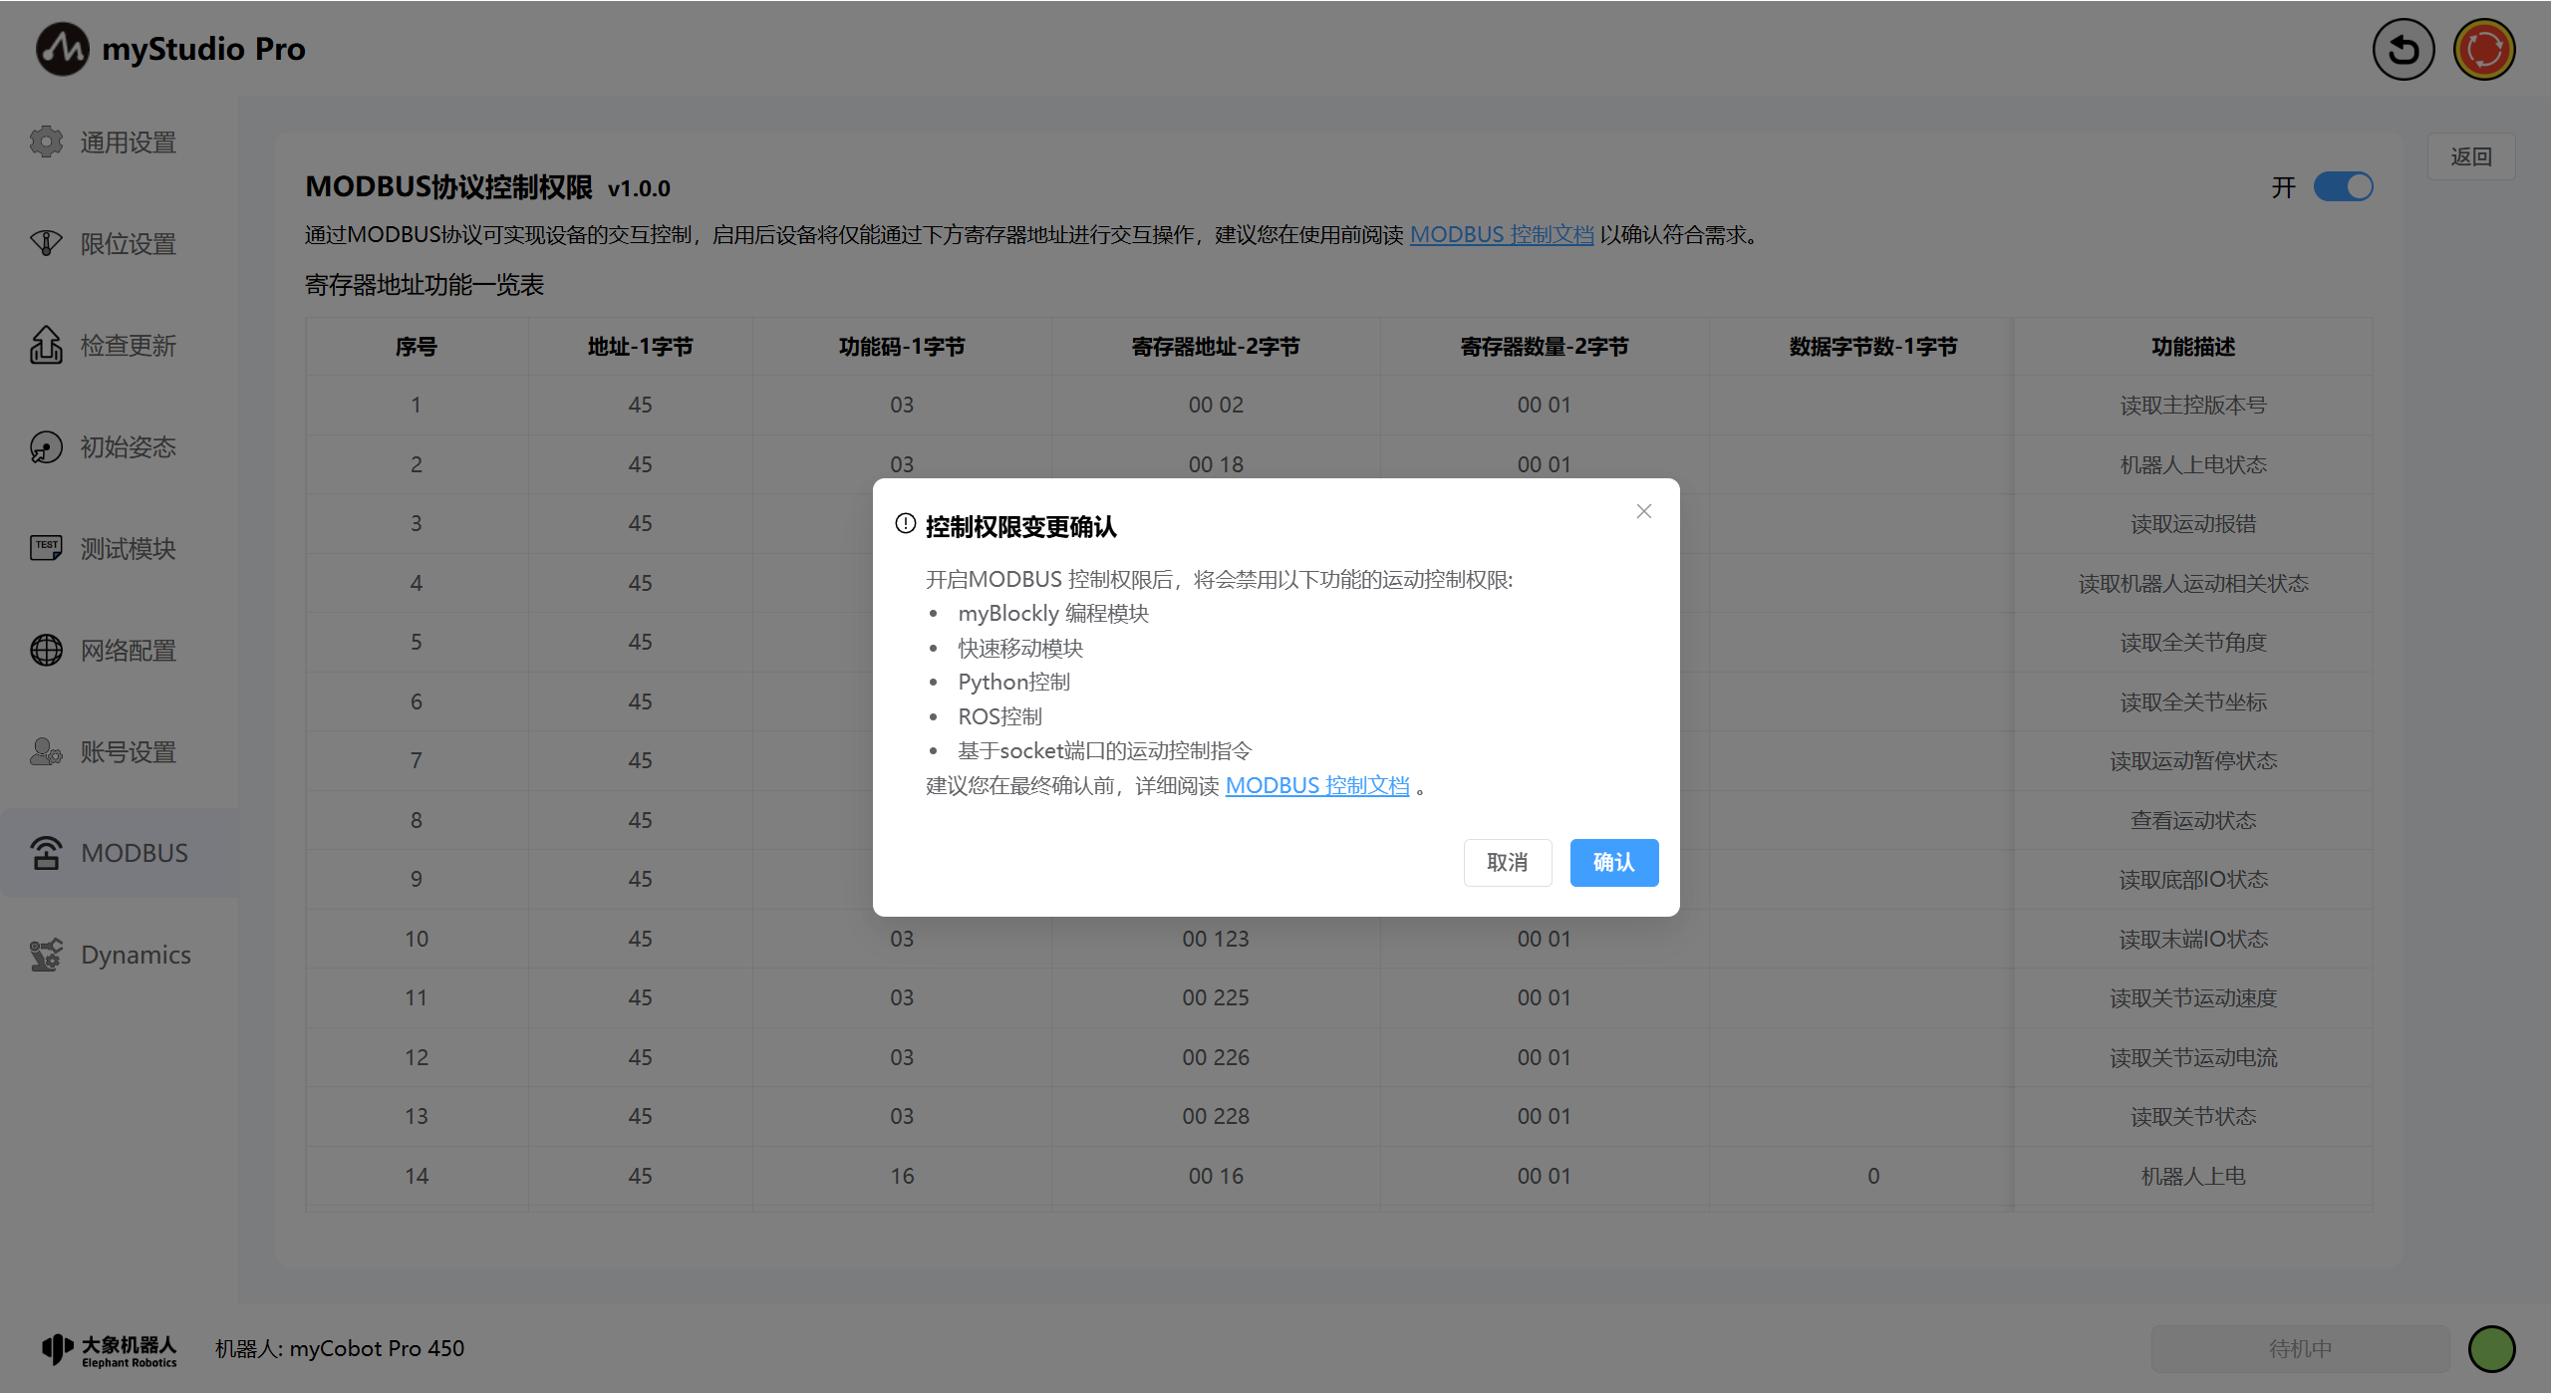Click the account settings user icon
Screen dimensions: 2551x1393
46,751
